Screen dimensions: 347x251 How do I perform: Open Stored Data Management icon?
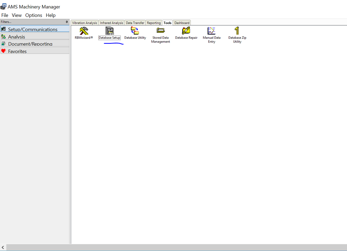(x=161, y=31)
